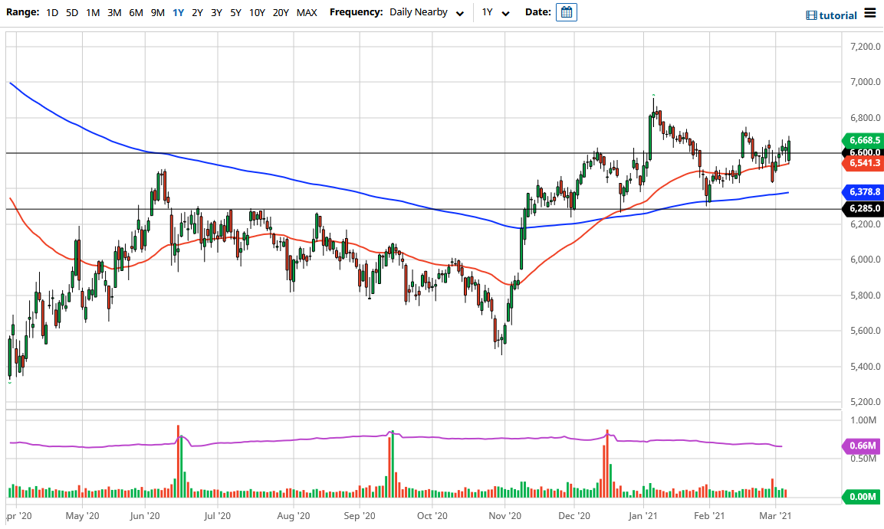Click the 1.00M volume axis label
This screenshot has height=529, width=884.
tap(863, 420)
